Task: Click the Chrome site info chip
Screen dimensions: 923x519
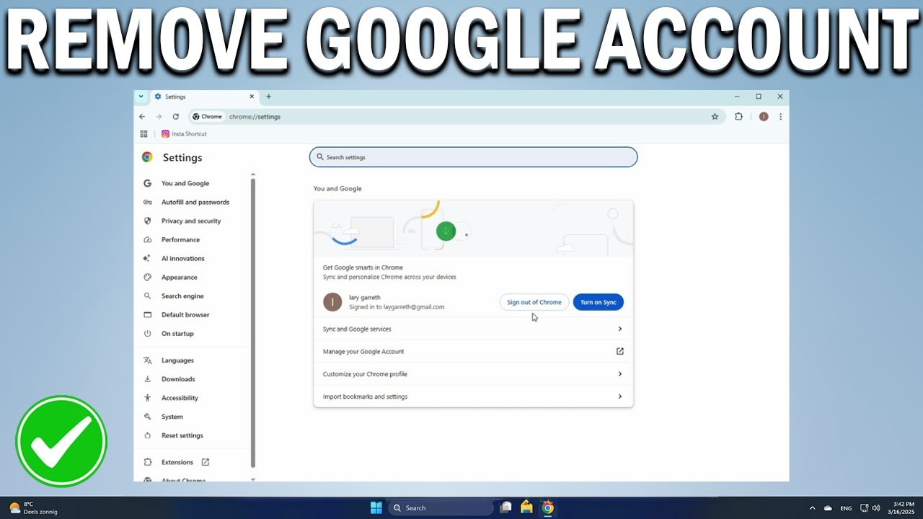Action: point(208,117)
